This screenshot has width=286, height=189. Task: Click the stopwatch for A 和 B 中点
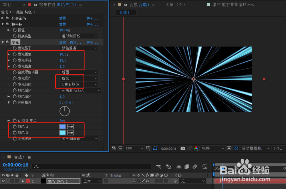tap(15, 121)
